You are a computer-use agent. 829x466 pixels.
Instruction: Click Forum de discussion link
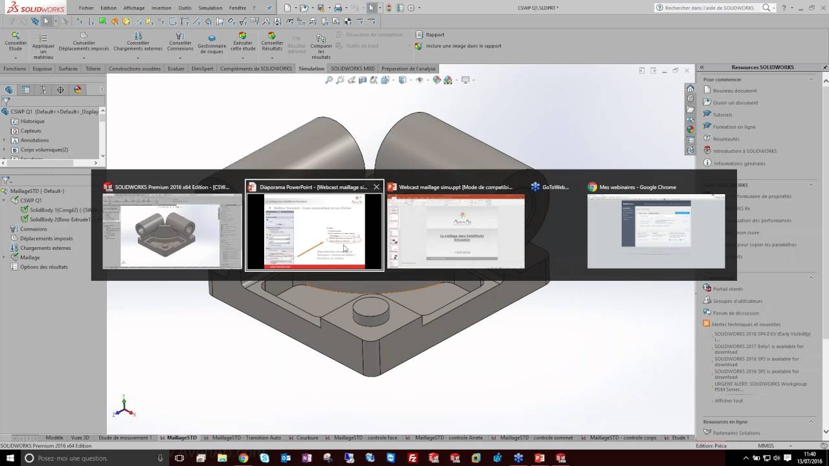click(x=736, y=313)
